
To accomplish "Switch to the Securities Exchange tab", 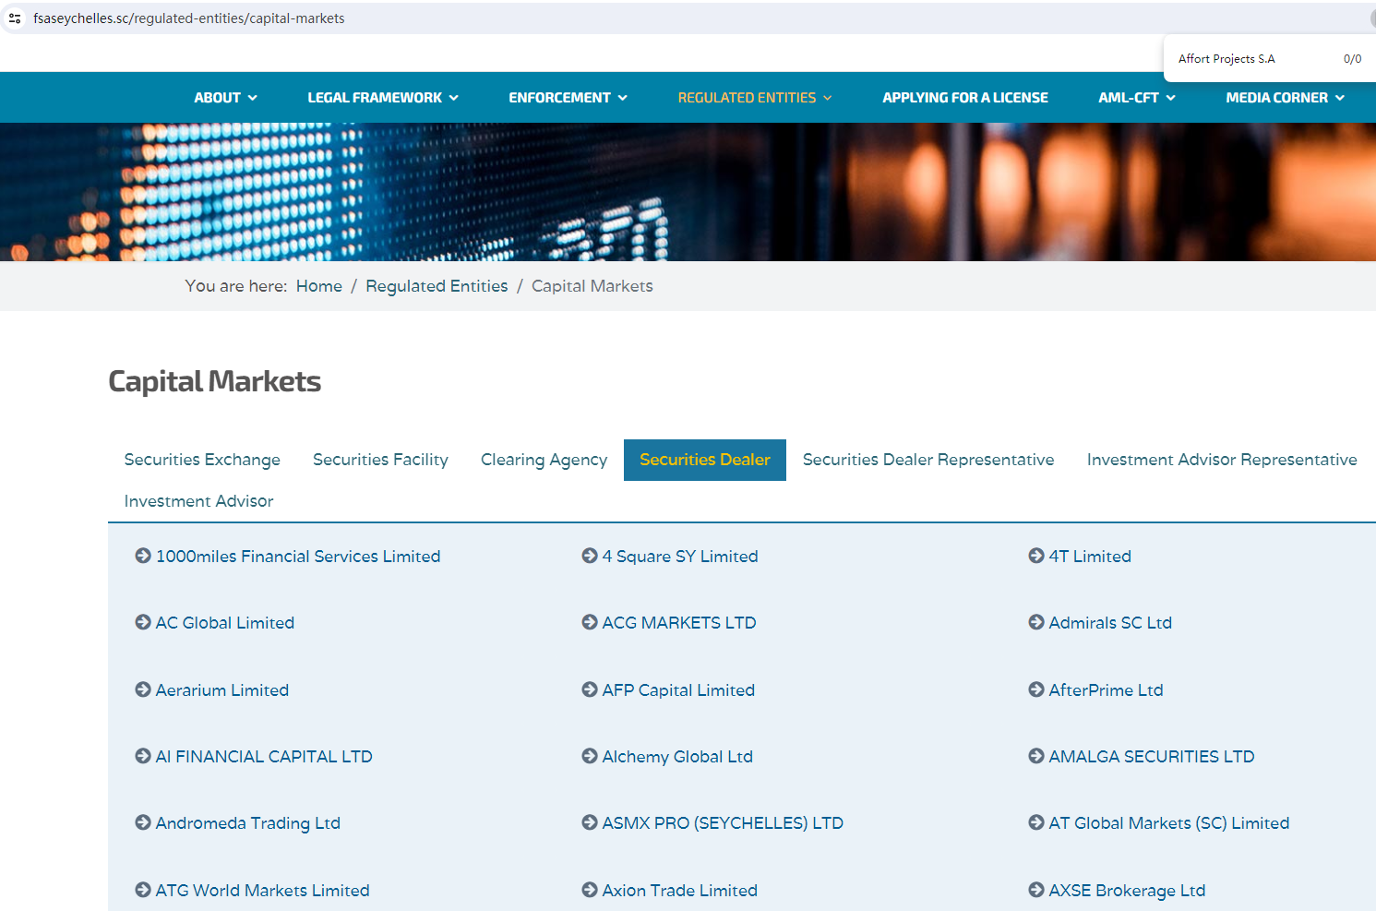I will (x=202, y=460).
